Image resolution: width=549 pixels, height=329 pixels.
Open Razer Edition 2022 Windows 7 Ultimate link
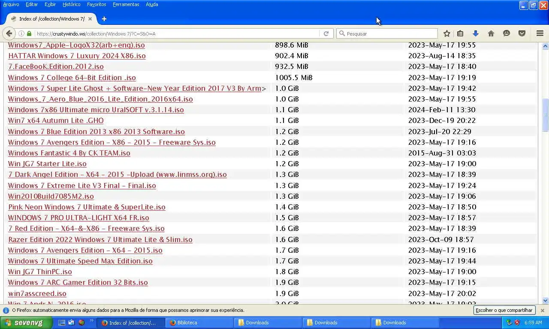pos(100,239)
